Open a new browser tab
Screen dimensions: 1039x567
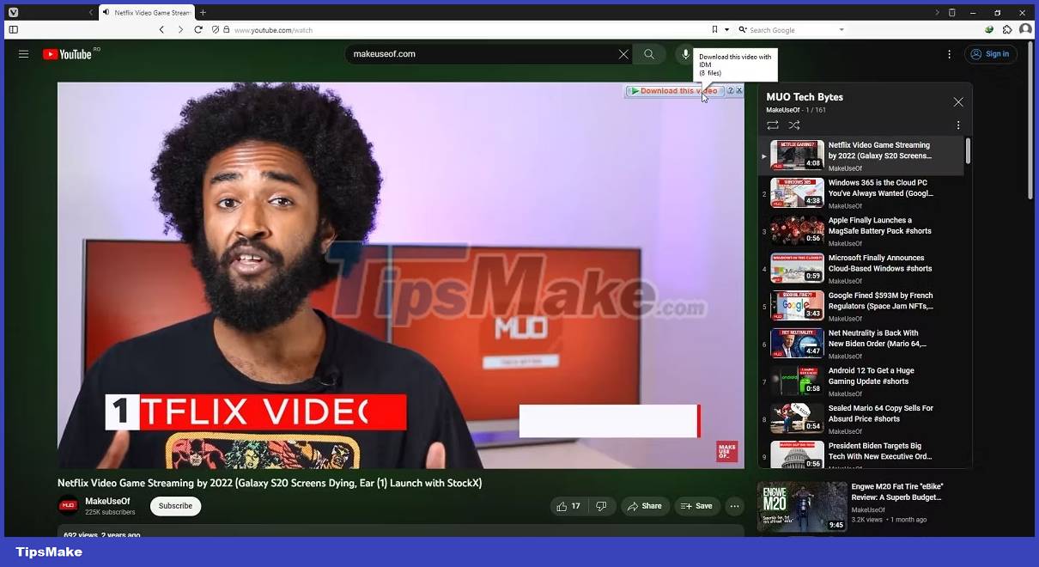click(x=203, y=13)
